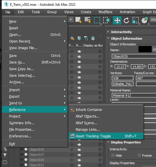
Task: Toggle visibility eye of Object031
Action: coord(22,165)
